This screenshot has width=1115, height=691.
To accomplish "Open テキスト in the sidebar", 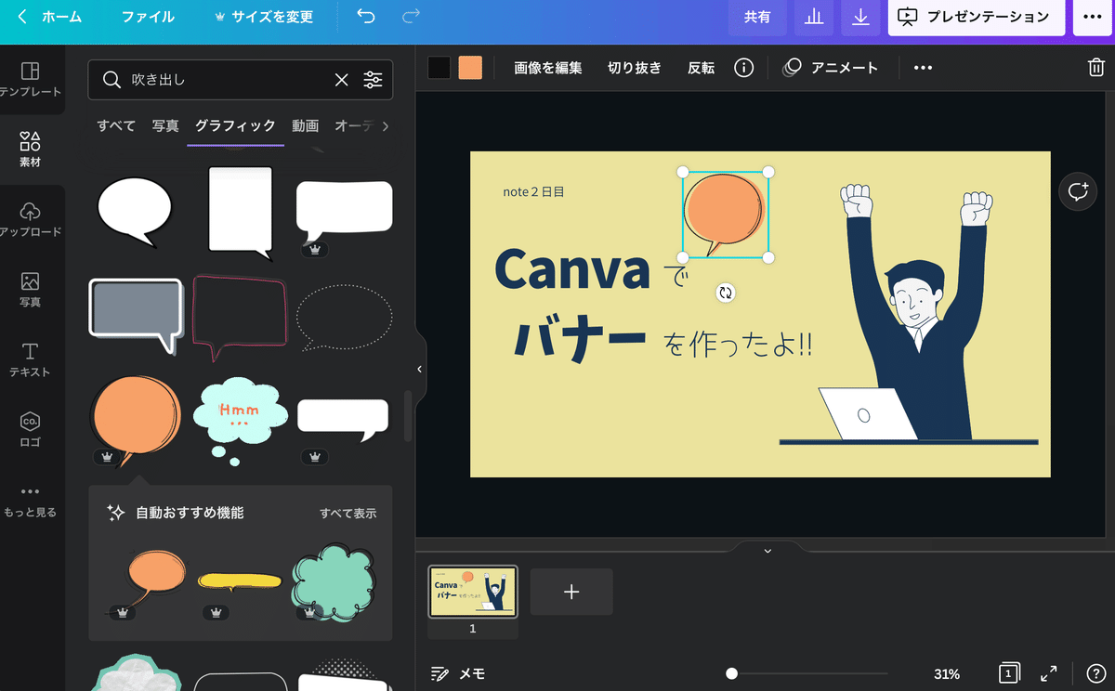I will point(31,360).
